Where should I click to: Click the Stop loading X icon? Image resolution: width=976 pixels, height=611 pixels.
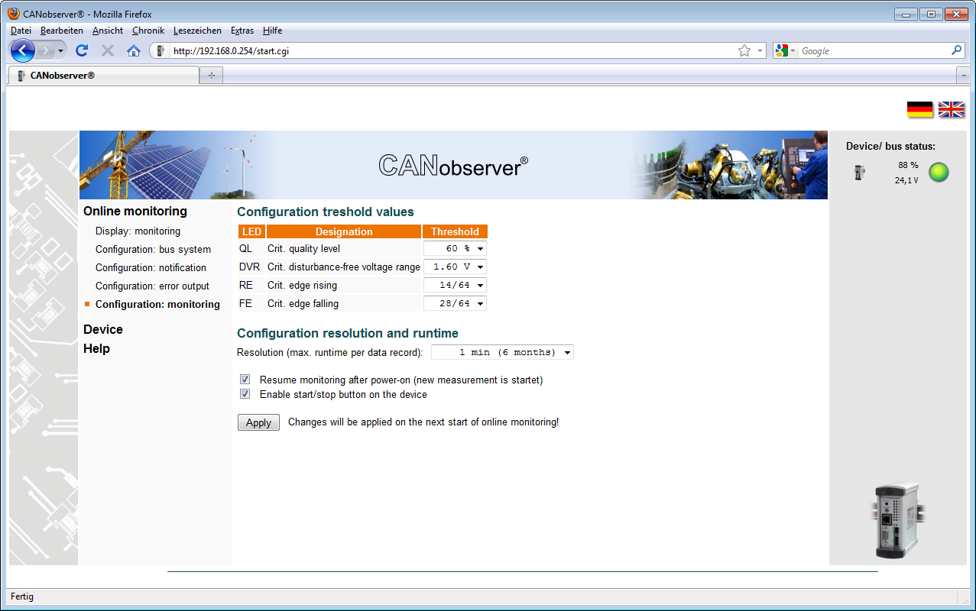click(108, 51)
